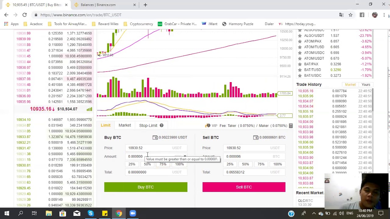The width and height of the screenshot is (390, 219).
Task: Open a new browser tab
Action: [x=145, y=5]
